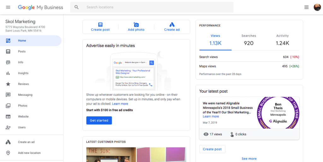The height and width of the screenshot is (162, 323).
Task: Switch to the Activity performance tab
Action: pyautogui.click(x=282, y=40)
